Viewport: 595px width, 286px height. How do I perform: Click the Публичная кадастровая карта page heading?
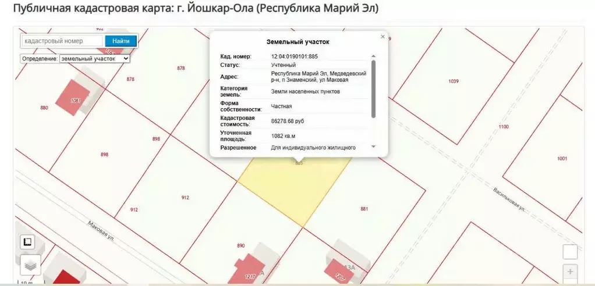click(x=196, y=8)
